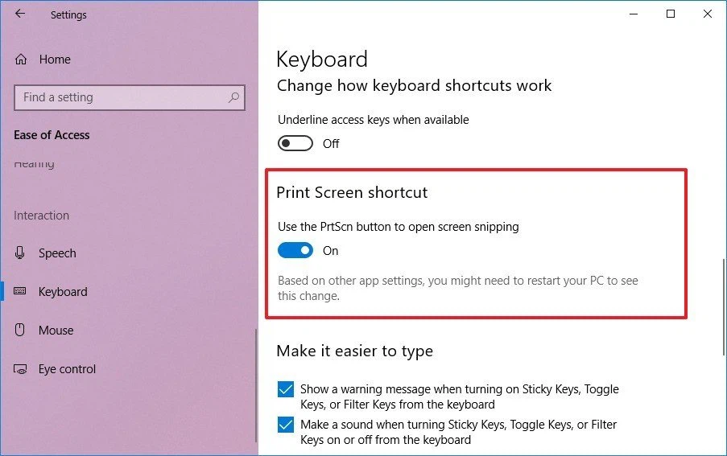Select the Eye control text label
Image resolution: width=727 pixels, height=456 pixels.
[x=67, y=369]
